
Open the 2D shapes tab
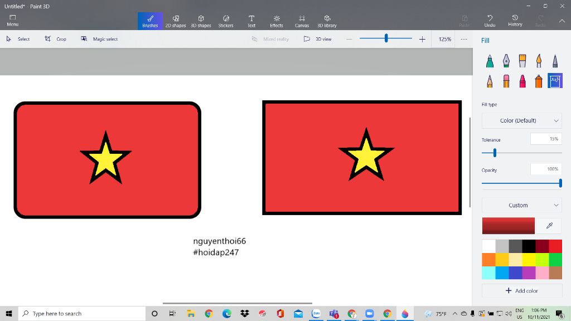click(176, 21)
